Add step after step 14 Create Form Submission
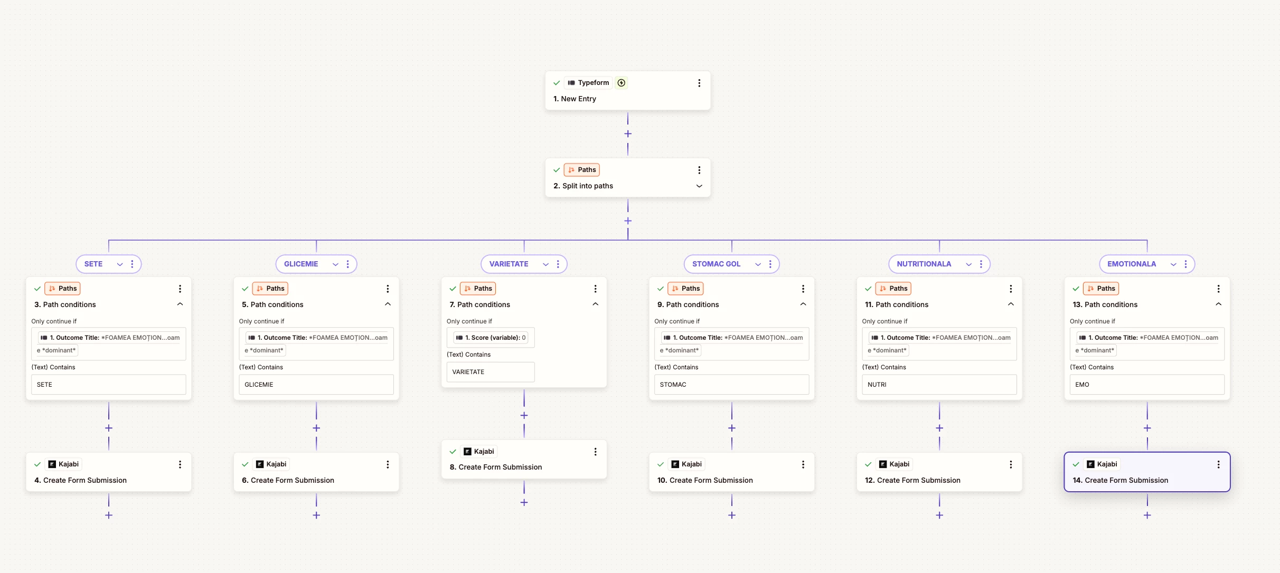Viewport: 1280px width, 573px height. click(1147, 515)
